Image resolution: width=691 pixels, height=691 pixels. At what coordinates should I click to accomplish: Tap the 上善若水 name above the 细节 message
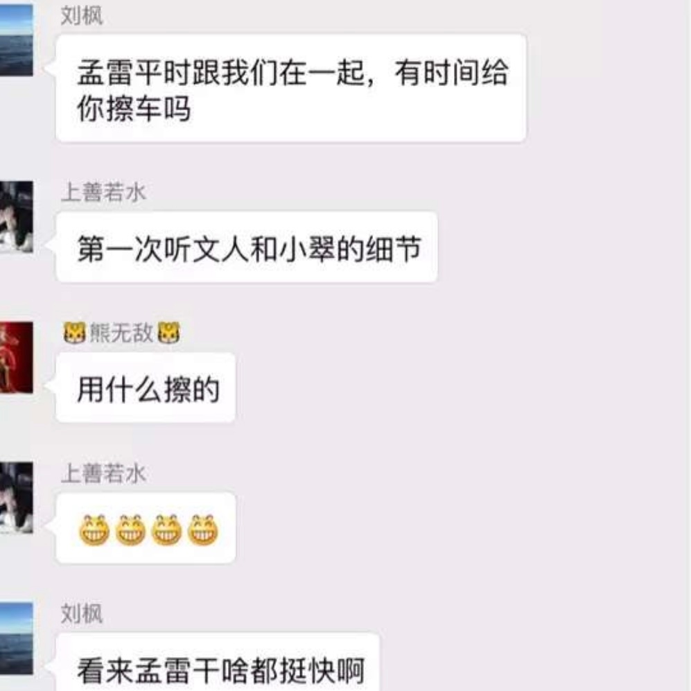[103, 193]
